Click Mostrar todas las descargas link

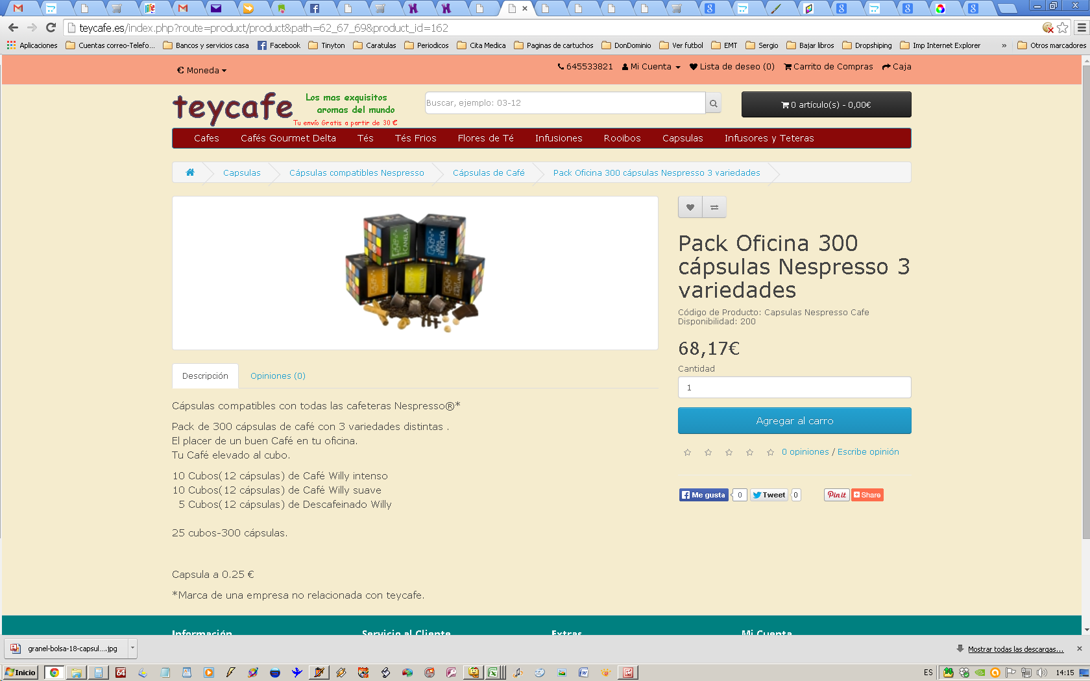1015,649
